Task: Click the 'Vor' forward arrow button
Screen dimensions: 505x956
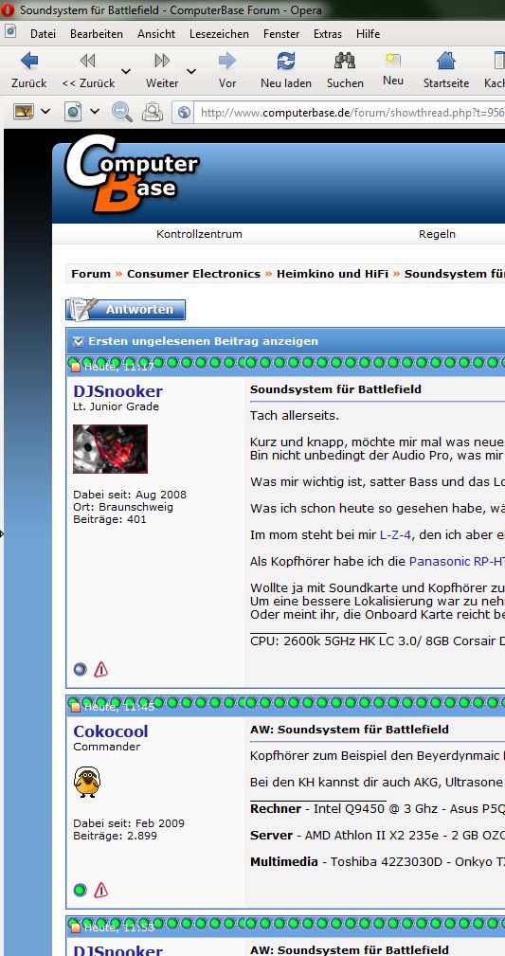Action: pos(226,70)
